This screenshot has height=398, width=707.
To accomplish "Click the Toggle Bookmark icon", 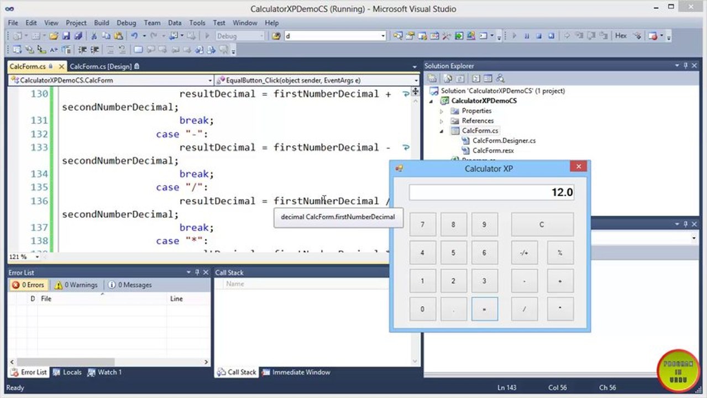I will [x=138, y=50].
